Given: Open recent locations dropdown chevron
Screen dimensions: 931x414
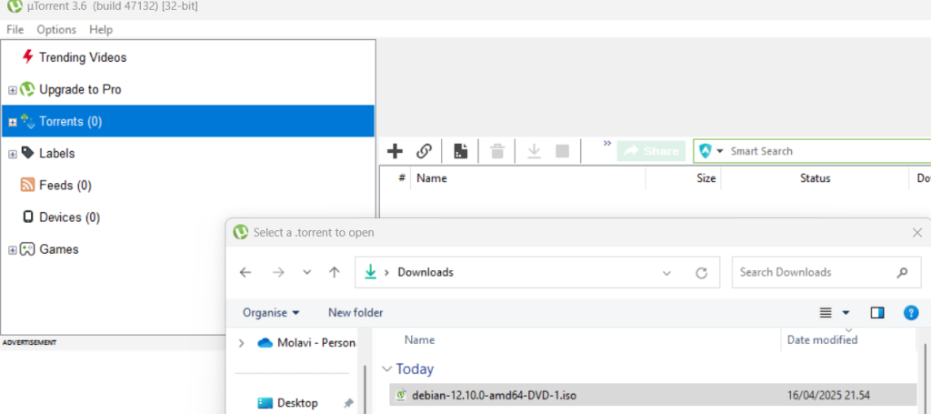Looking at the screenshot, I should coord(307,272).
